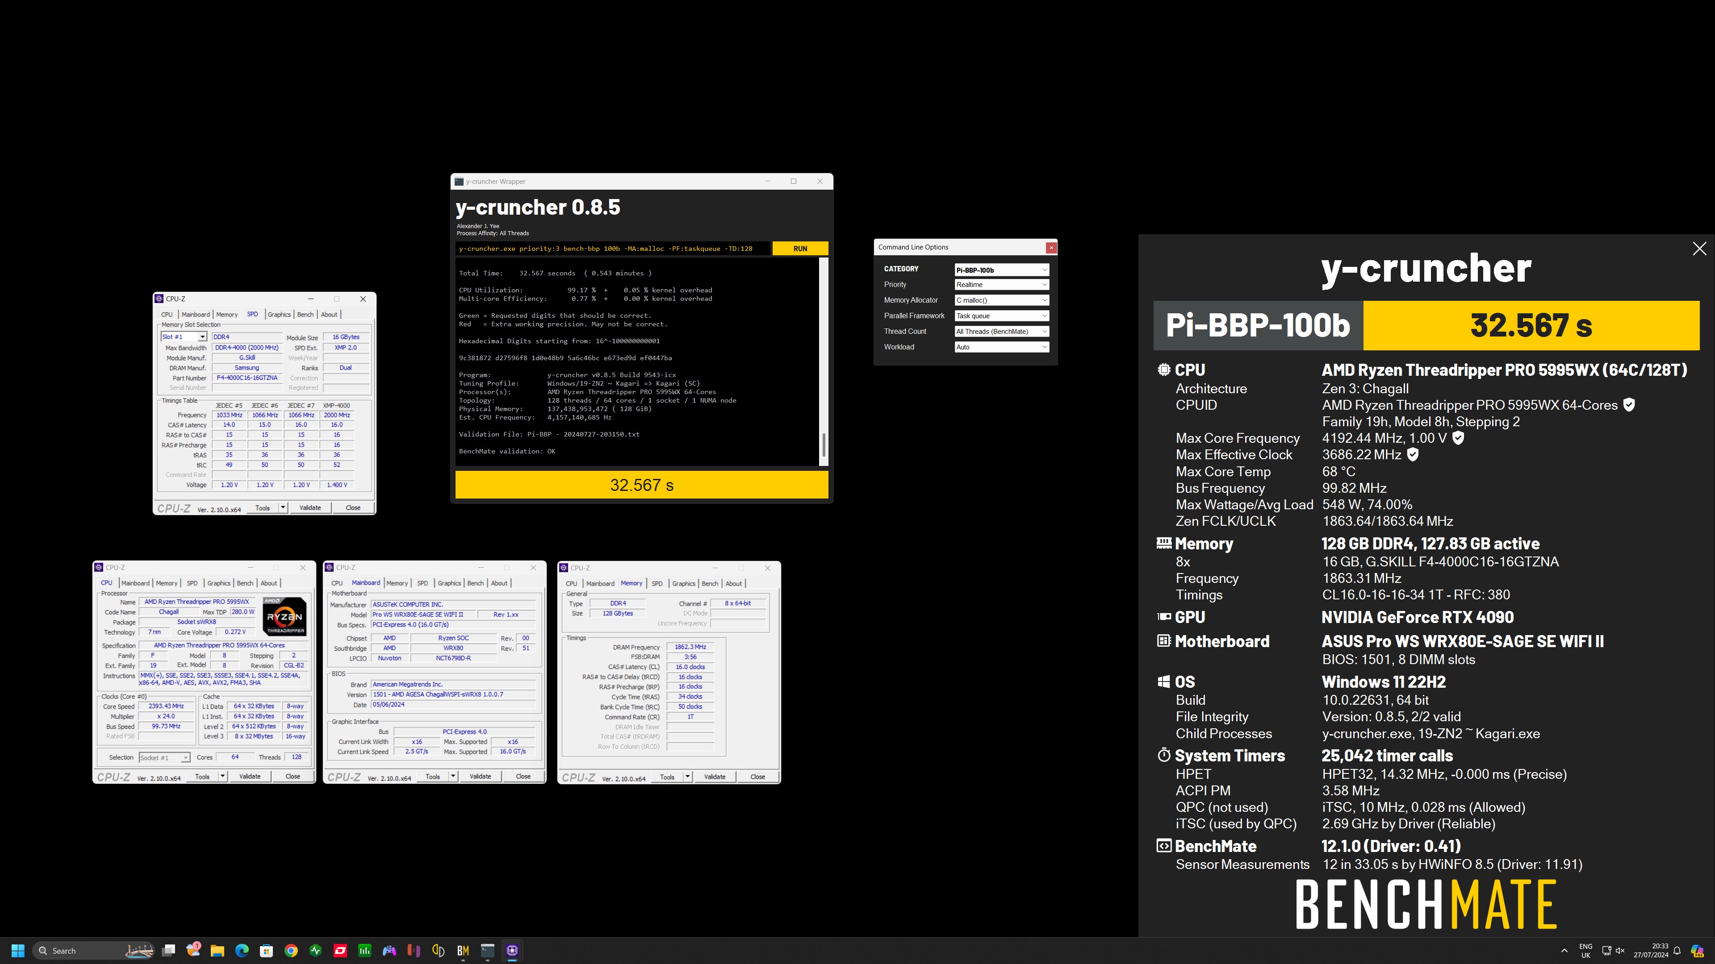Click Tools button in CPU-Z CPU window
Viewport: 1715px width, 964px height.
[202, 777]
